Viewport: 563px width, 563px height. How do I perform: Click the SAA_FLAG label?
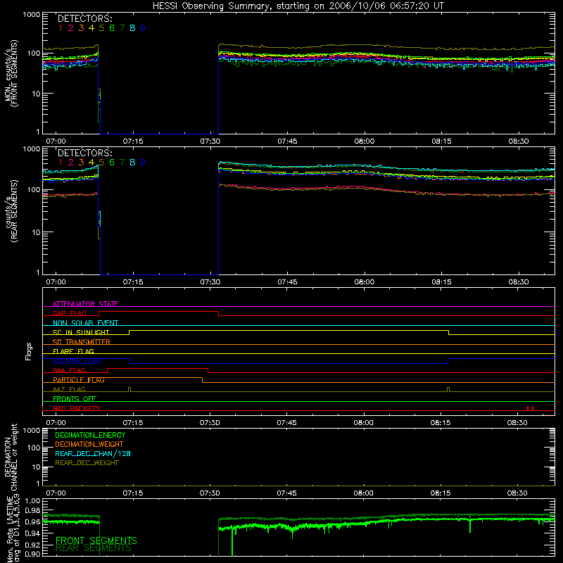69,370
